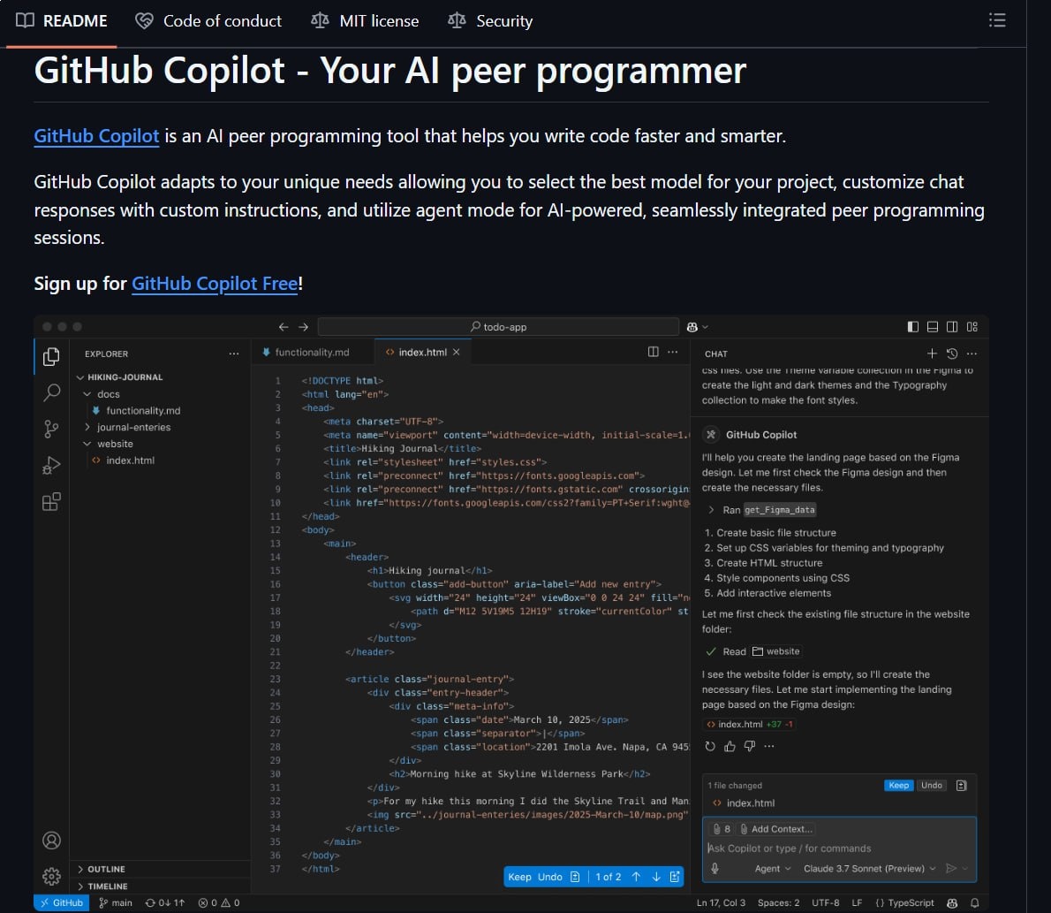Click the Add Context button
The image size is (1051, 913).
776,829
